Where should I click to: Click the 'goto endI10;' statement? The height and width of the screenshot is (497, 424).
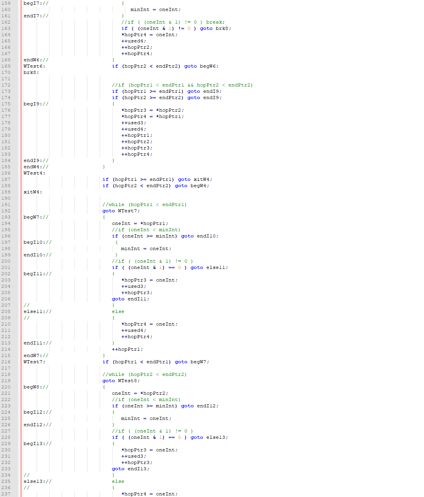click(200, 236)
